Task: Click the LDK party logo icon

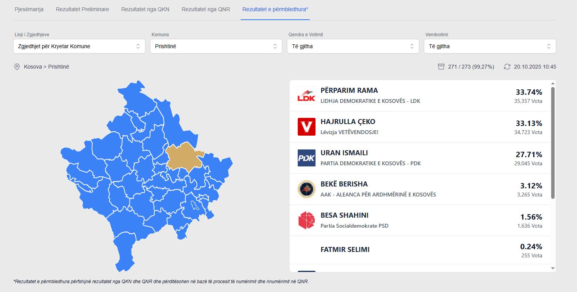Action: [306, 96]
